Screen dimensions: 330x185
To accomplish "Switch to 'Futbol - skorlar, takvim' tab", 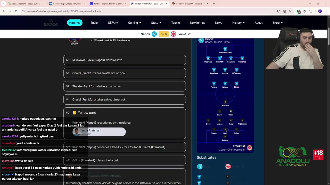I will tap(108, 4).
